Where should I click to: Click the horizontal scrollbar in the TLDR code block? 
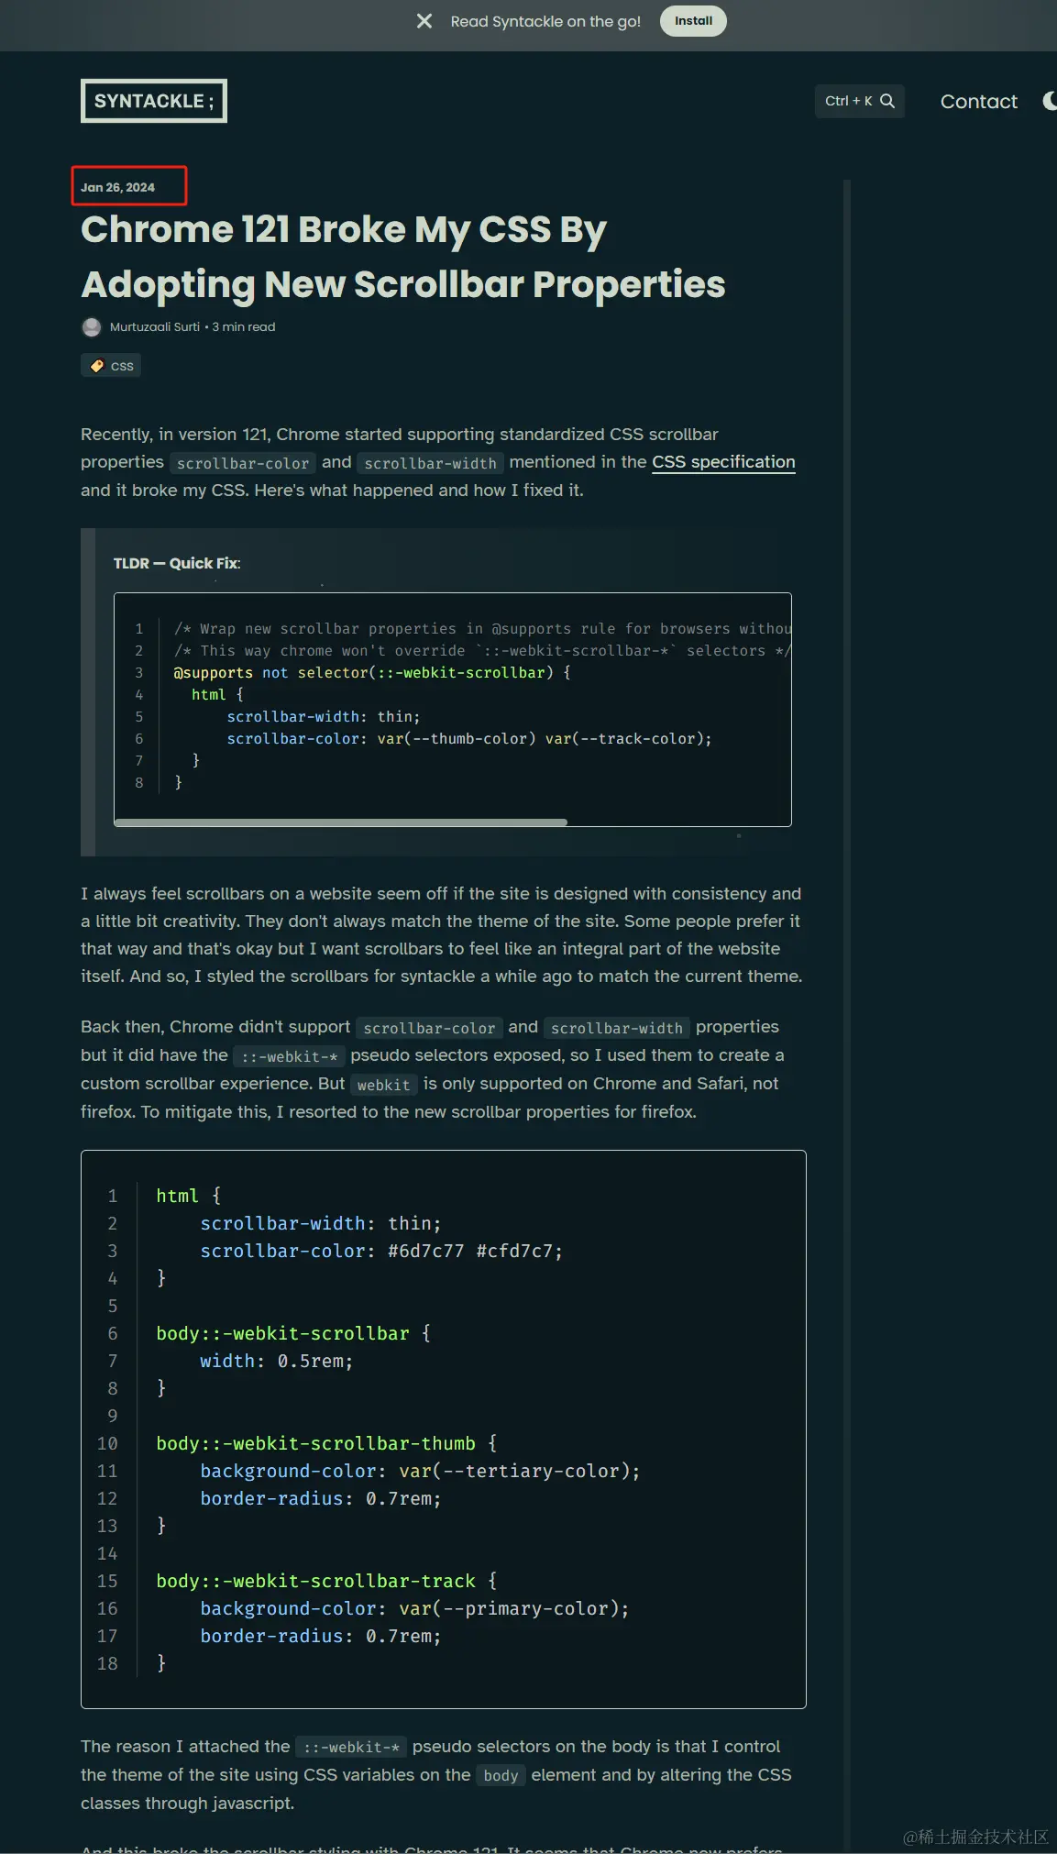pyautogui.click(x=340, y=822)
